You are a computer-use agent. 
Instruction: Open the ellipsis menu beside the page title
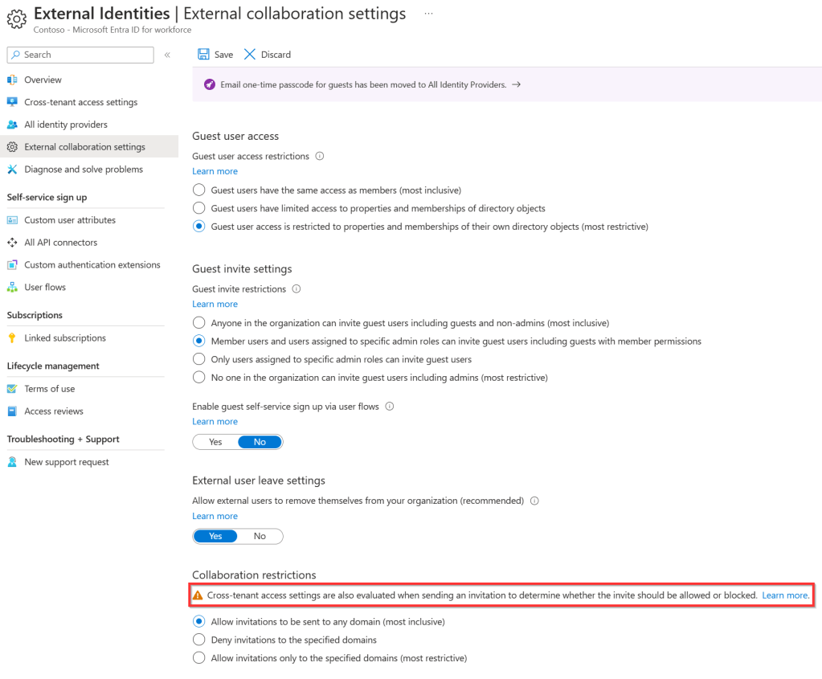[x=428, y=13]
